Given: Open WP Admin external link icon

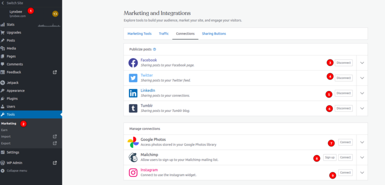Looking at the screenshot, I should [x=55, y=162].
